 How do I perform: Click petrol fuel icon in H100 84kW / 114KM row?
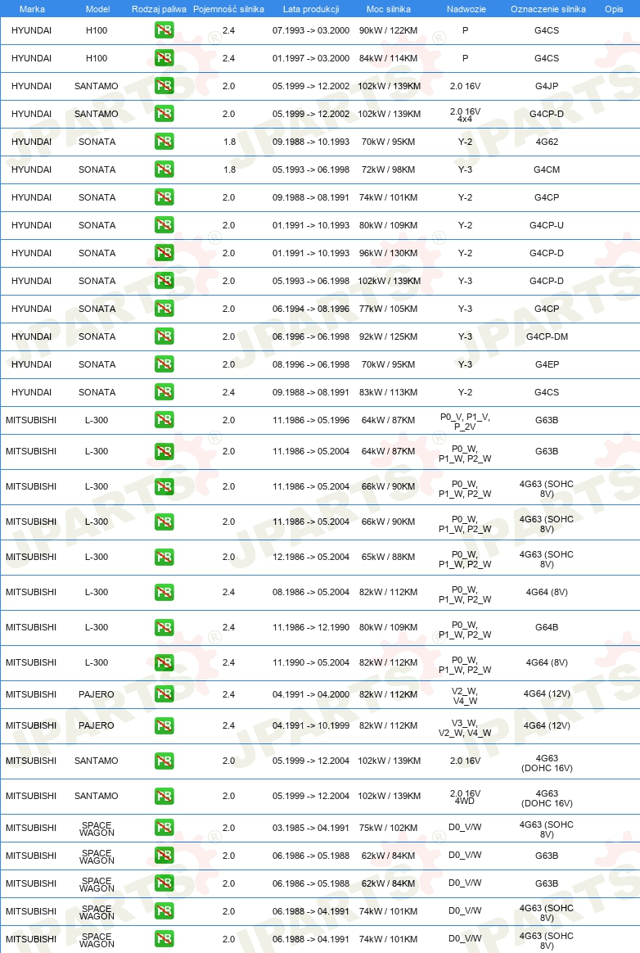(x=165, y=58)
